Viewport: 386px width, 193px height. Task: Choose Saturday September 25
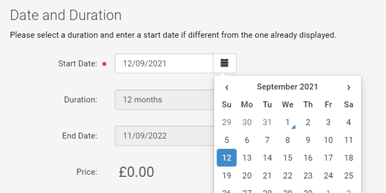pyautogui.click(x=348, y=176)
